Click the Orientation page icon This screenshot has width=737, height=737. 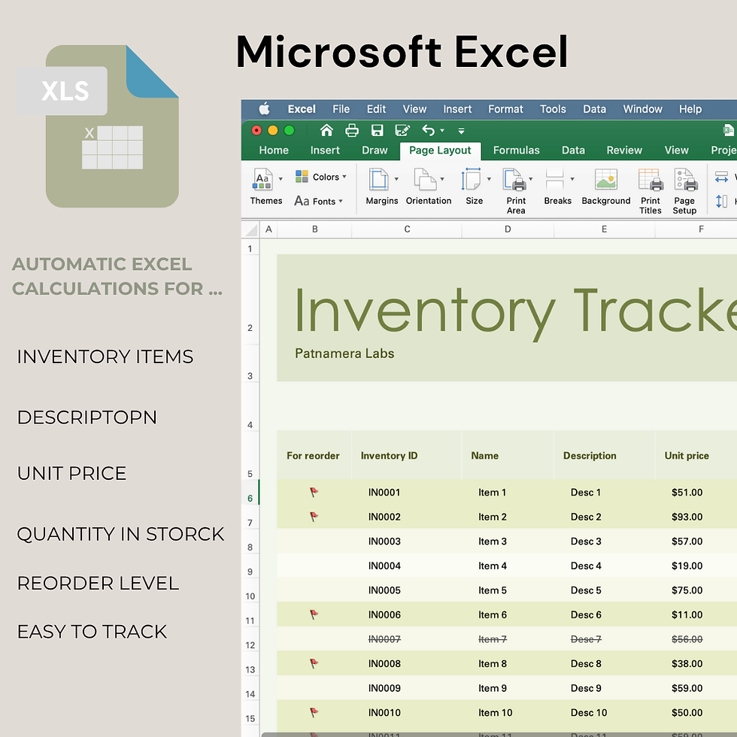pos(425,179)
